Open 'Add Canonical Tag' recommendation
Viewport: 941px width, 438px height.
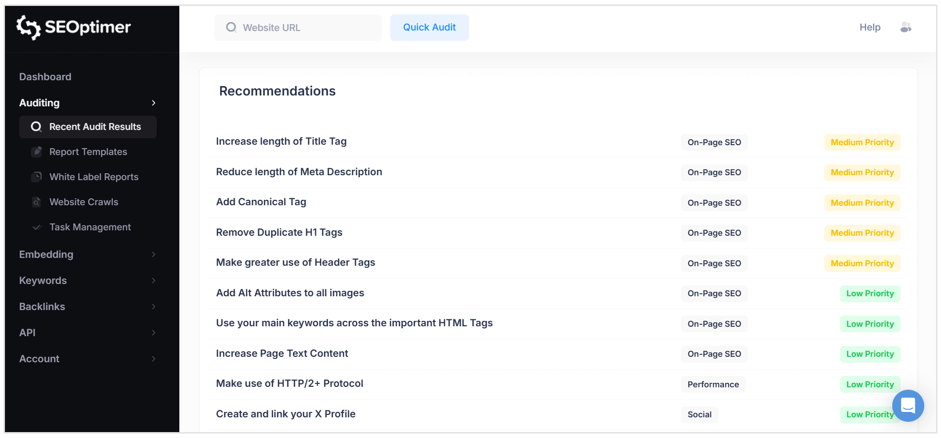pos(261,202)
